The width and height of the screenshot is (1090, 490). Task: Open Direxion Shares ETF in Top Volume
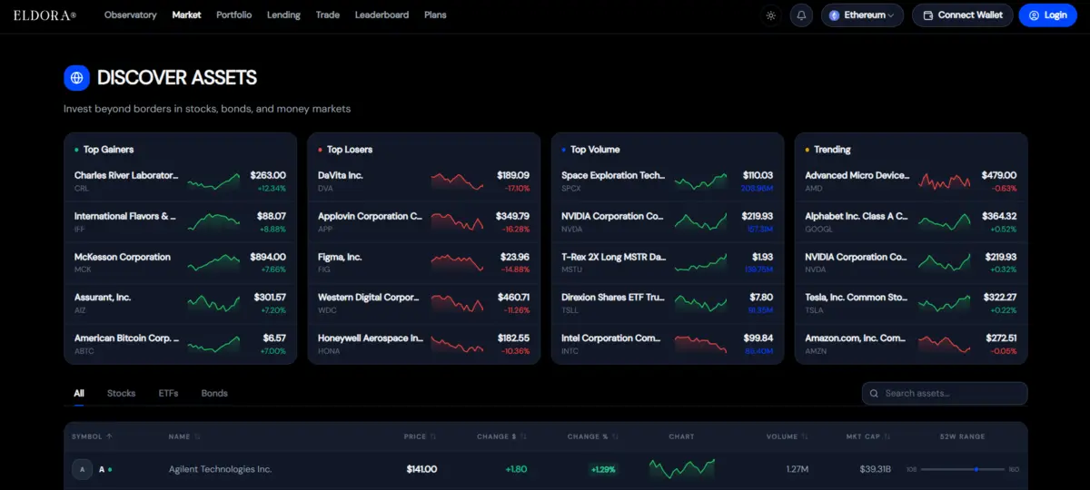(668, 303)
